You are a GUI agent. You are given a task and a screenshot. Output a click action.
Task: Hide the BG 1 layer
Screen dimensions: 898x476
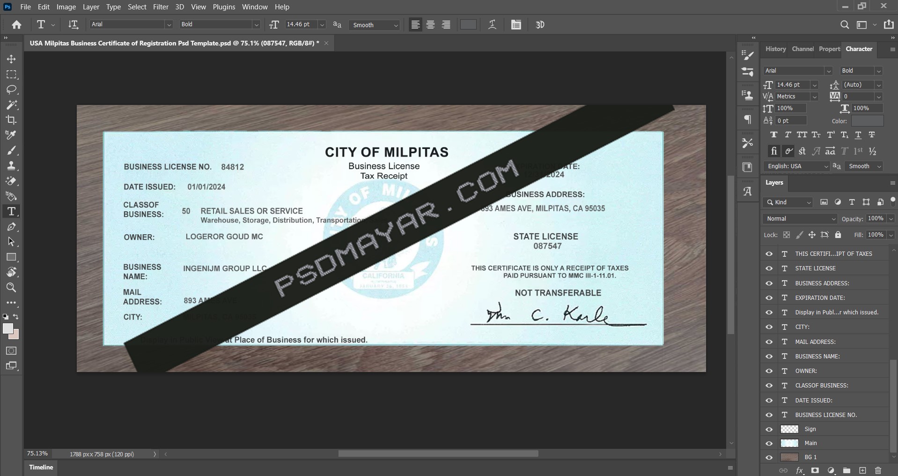point(769,457)
